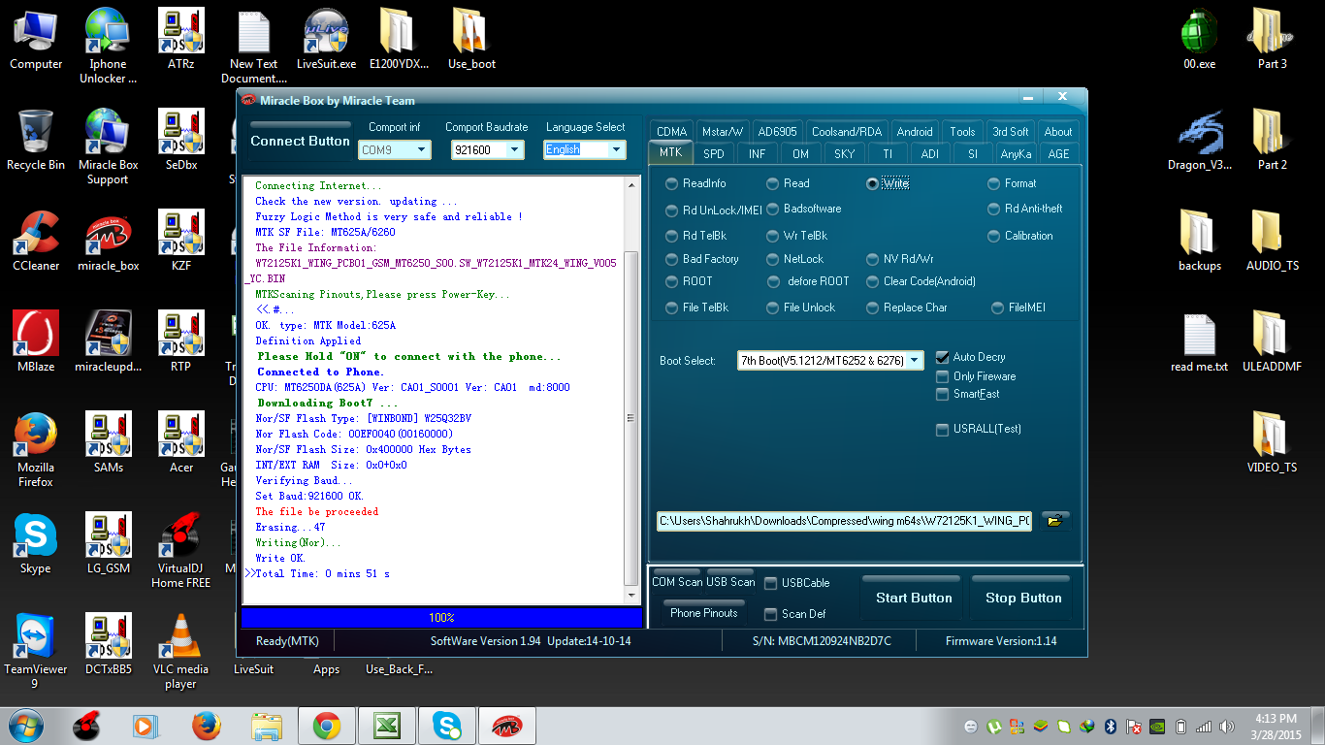Open Tools tab
1325x745 pixels.
963,132
